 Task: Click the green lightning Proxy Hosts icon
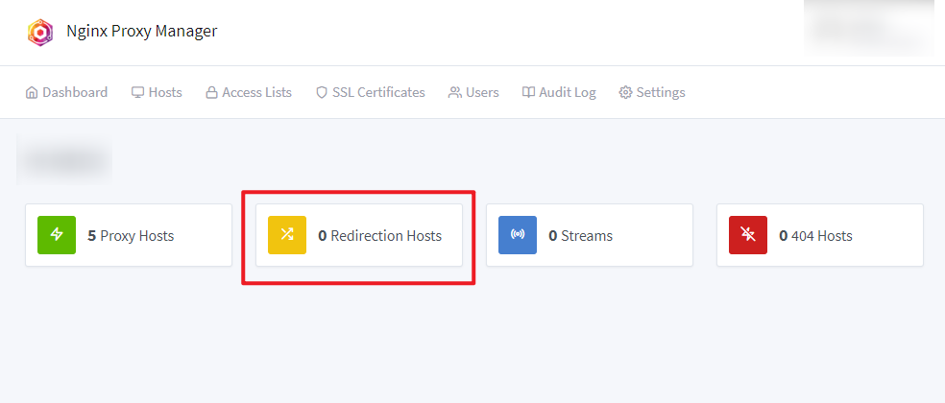57,235
